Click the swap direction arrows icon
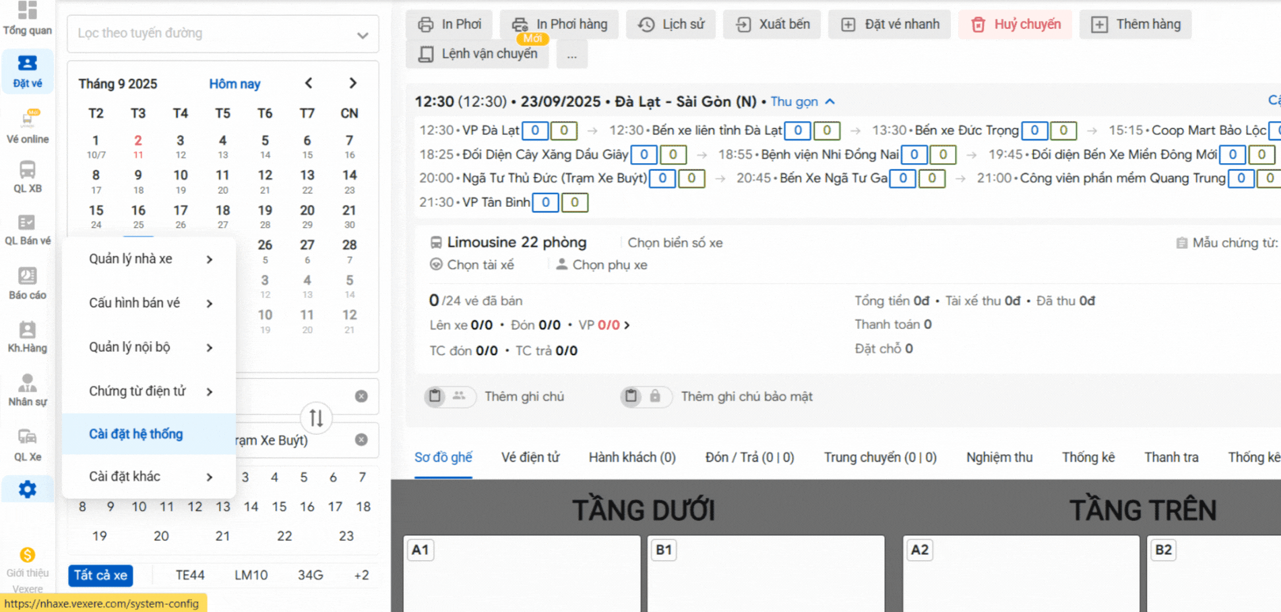 [x=316, y=419]
